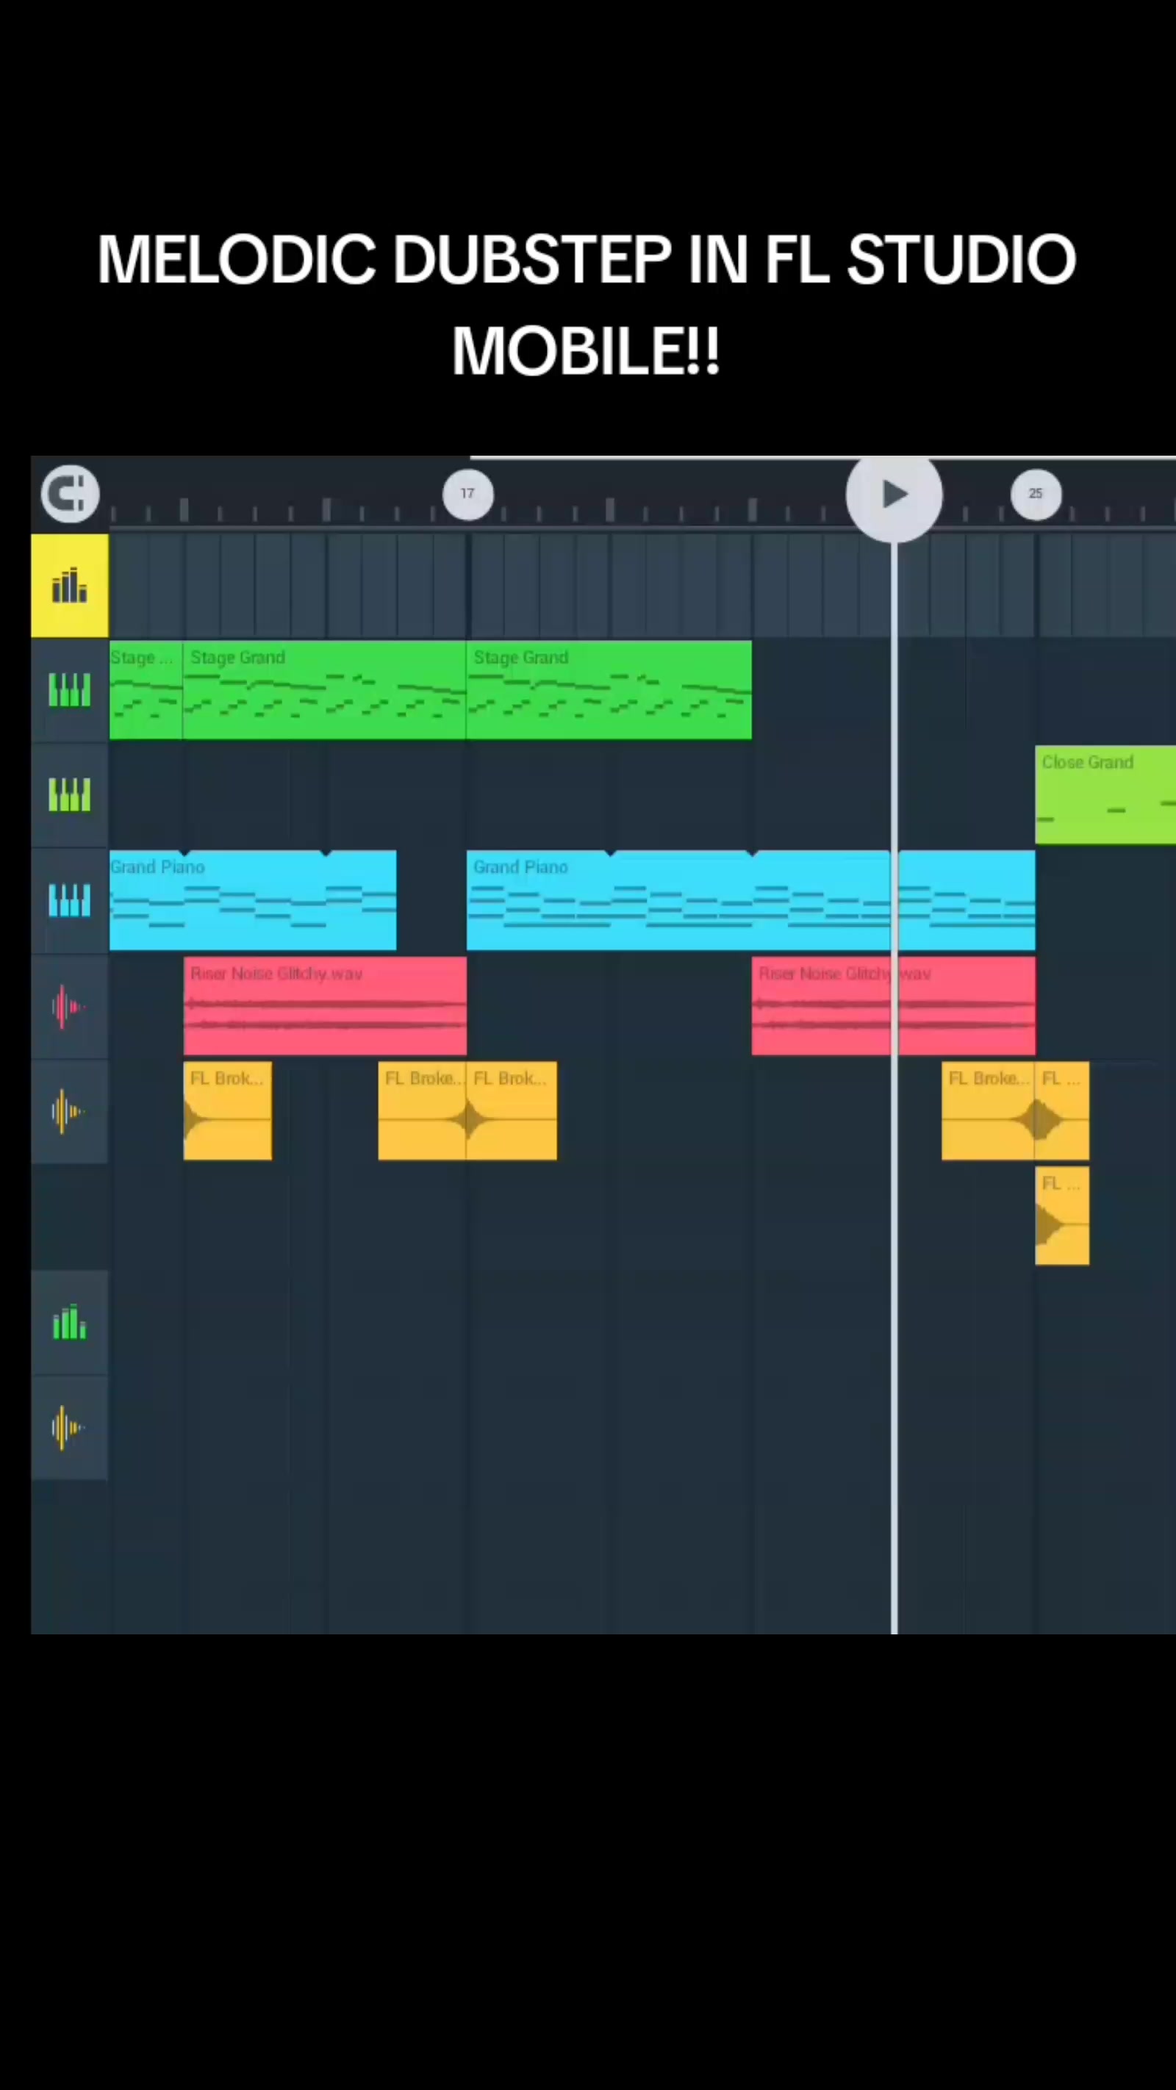Select the Grand Piano clip starting at bar 17
1176x2090 pixels.
tap(750, 900)
